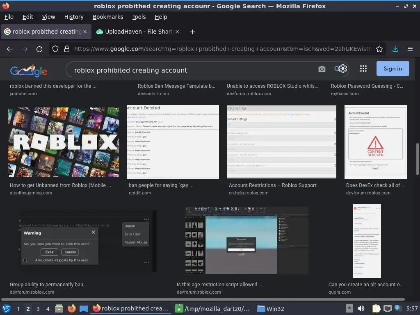The width and height of the screenshot is (420, 315).
Task: Open 'Roblox Password Guessing' mybasis result
Action: pyautogui.click(x=367, y=86)
